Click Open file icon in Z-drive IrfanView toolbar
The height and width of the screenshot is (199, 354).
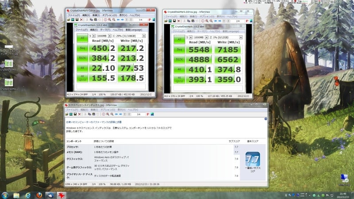[166, 21]
